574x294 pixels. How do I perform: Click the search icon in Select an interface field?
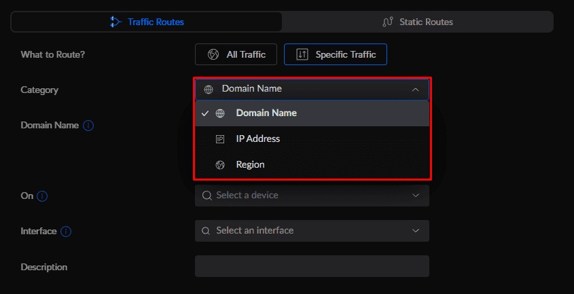206,231
